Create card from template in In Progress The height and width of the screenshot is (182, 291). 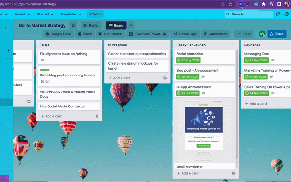point(165,78)
